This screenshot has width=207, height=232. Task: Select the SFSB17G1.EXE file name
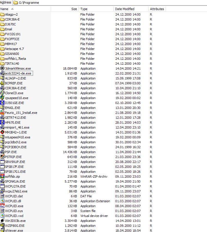pos(15,172)
